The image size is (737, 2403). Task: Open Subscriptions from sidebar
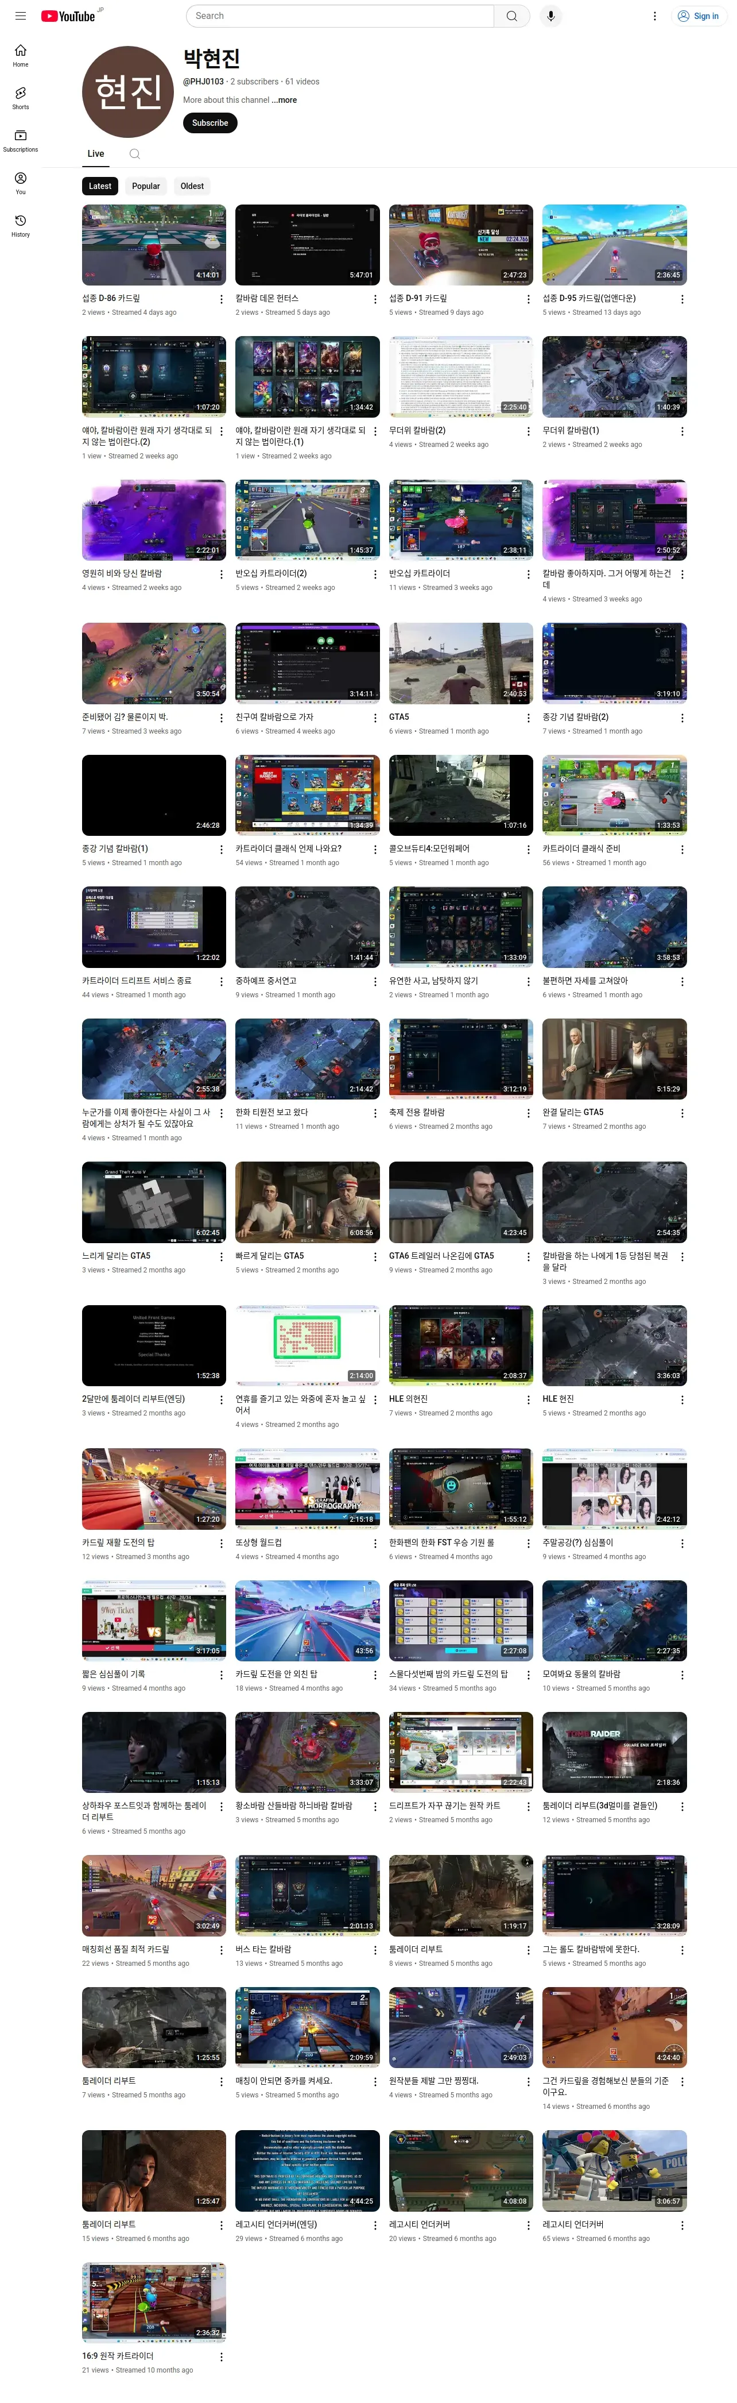click(21, 141)
